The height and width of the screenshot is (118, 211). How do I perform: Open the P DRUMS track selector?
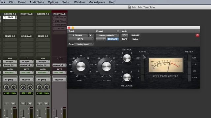click(78, 35)
